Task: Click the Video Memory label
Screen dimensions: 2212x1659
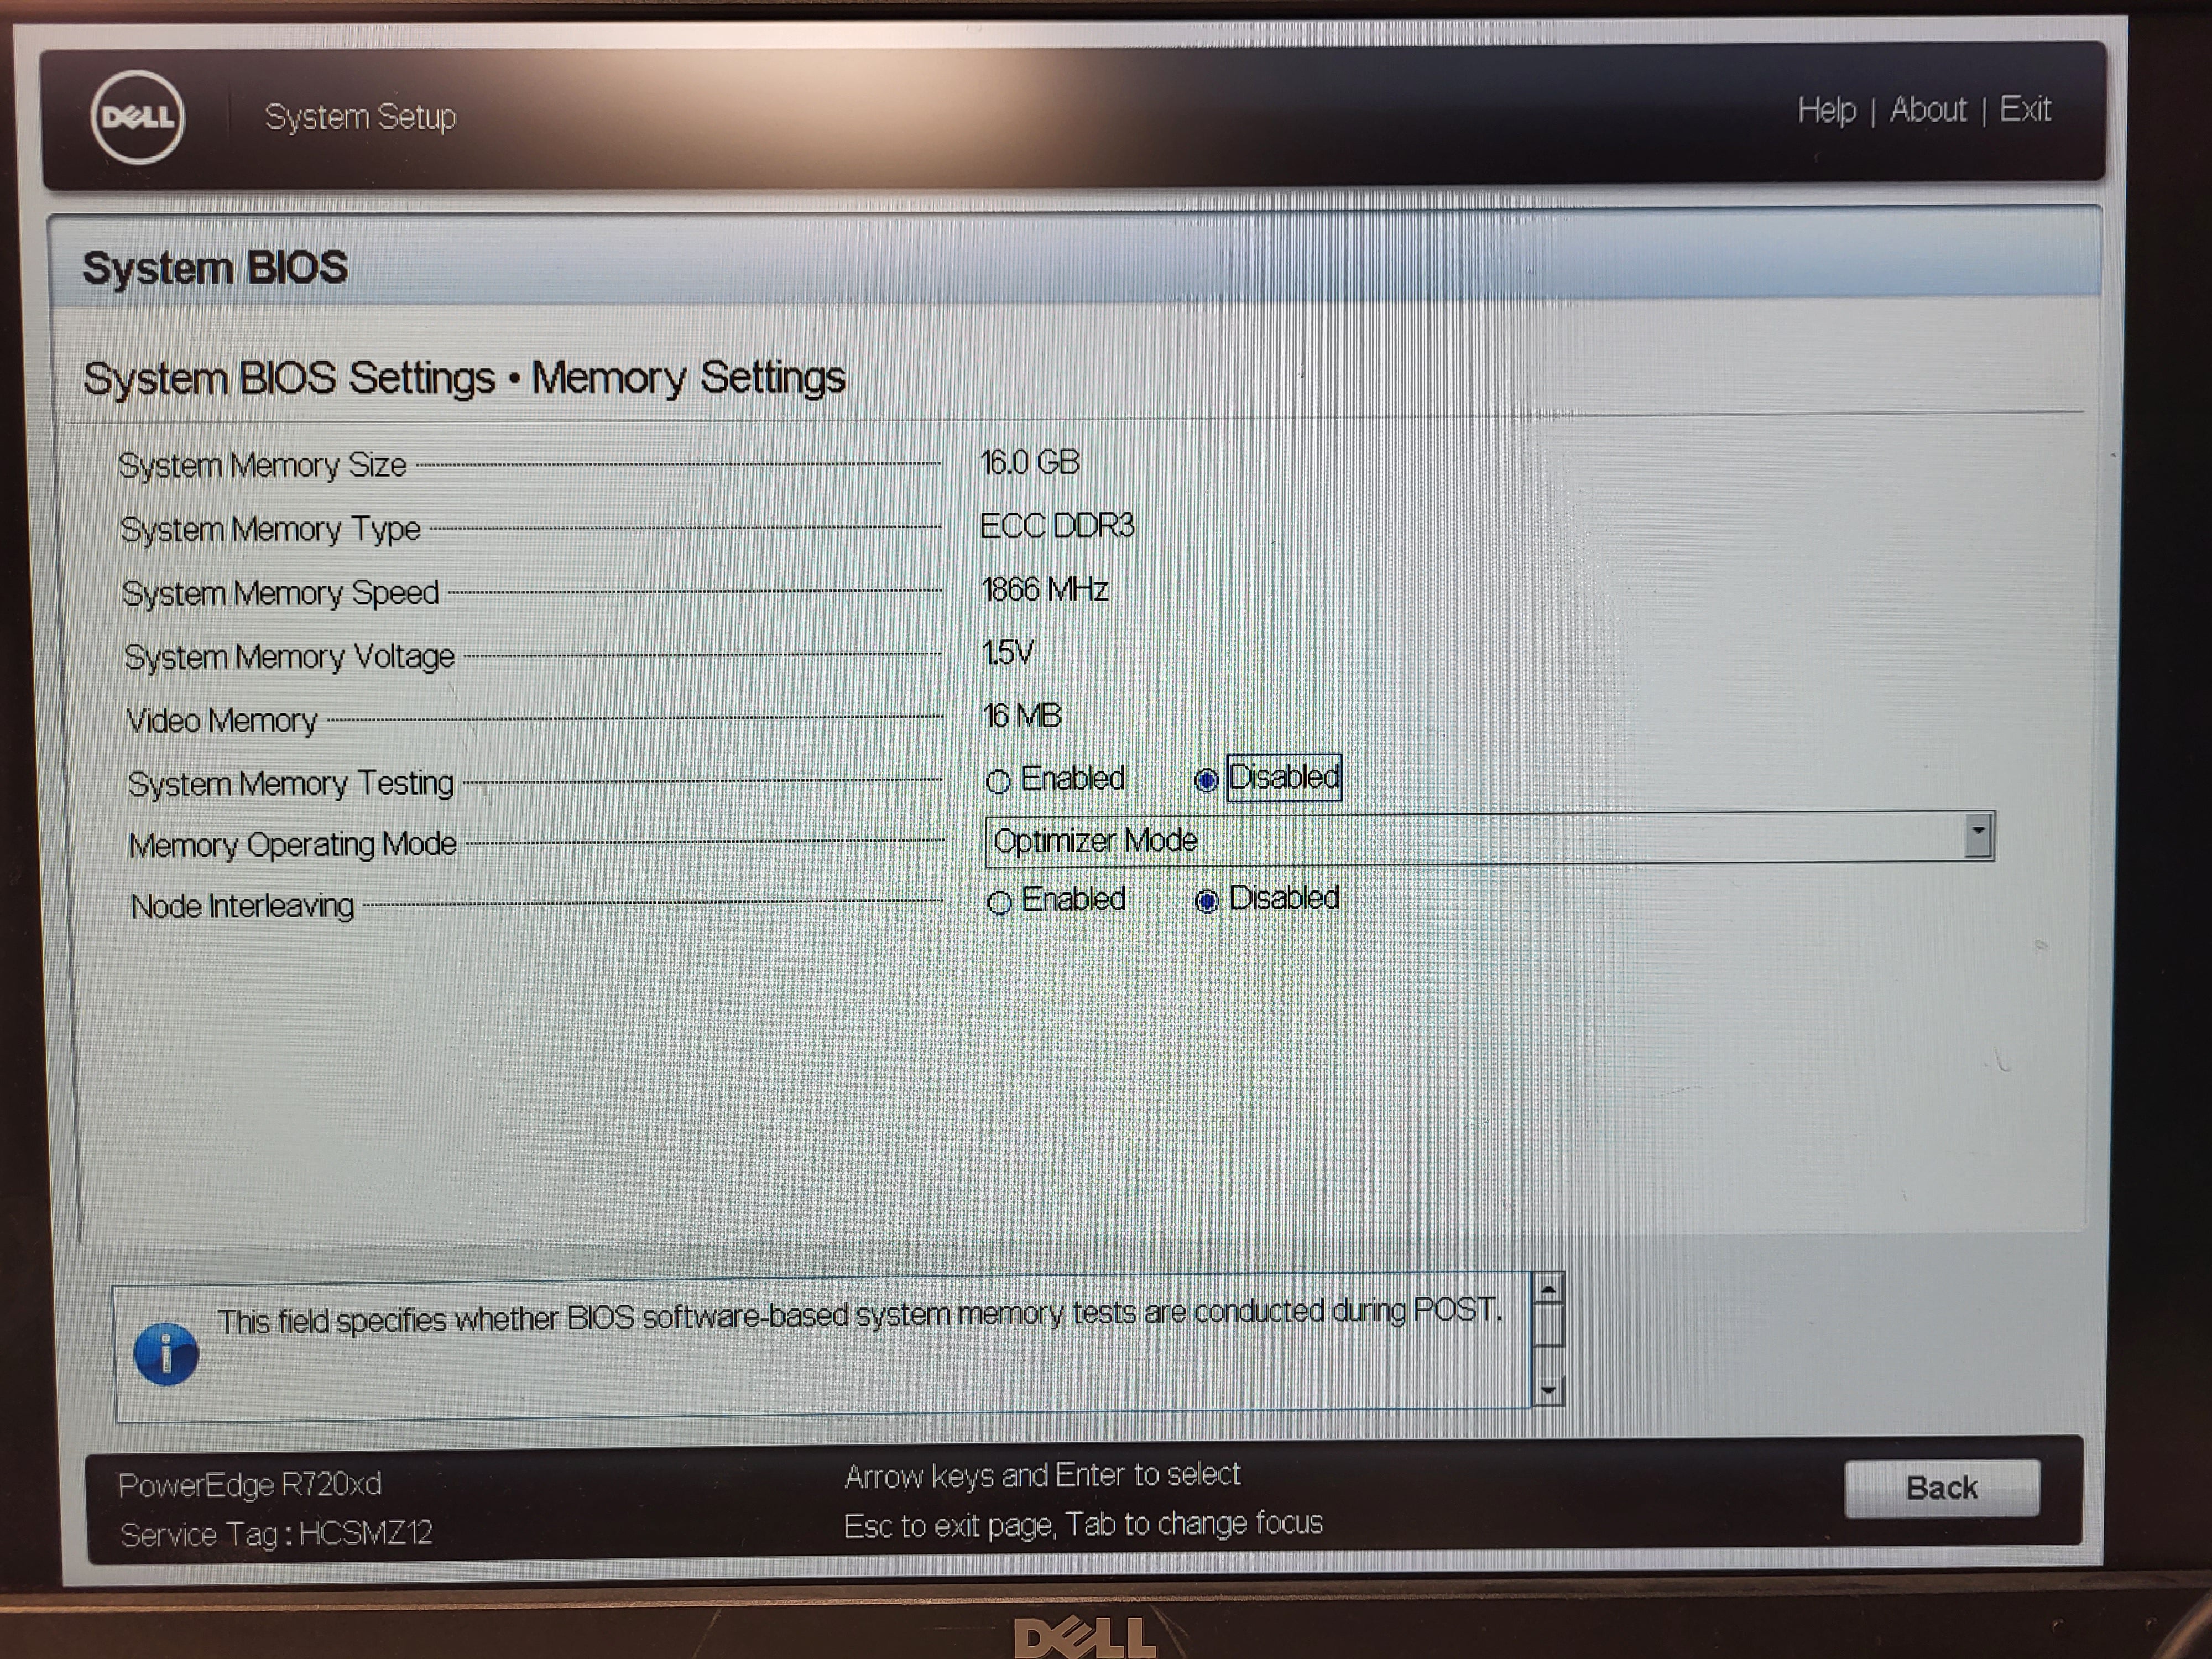Action: click(221, 720)
